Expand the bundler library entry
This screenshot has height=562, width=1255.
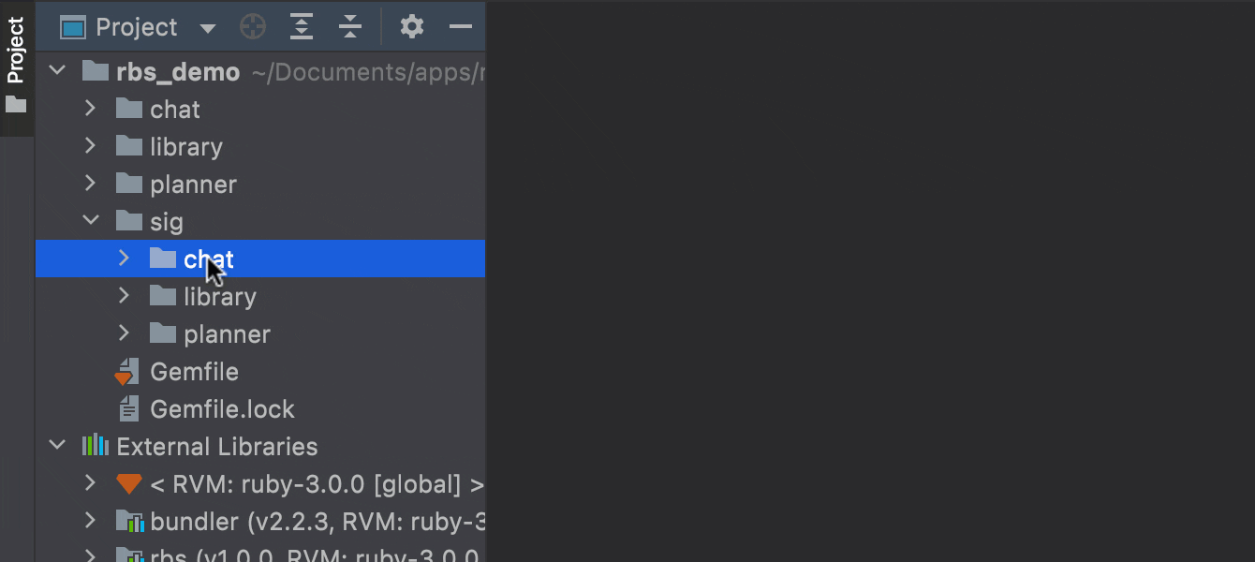(x=91, y=522)
